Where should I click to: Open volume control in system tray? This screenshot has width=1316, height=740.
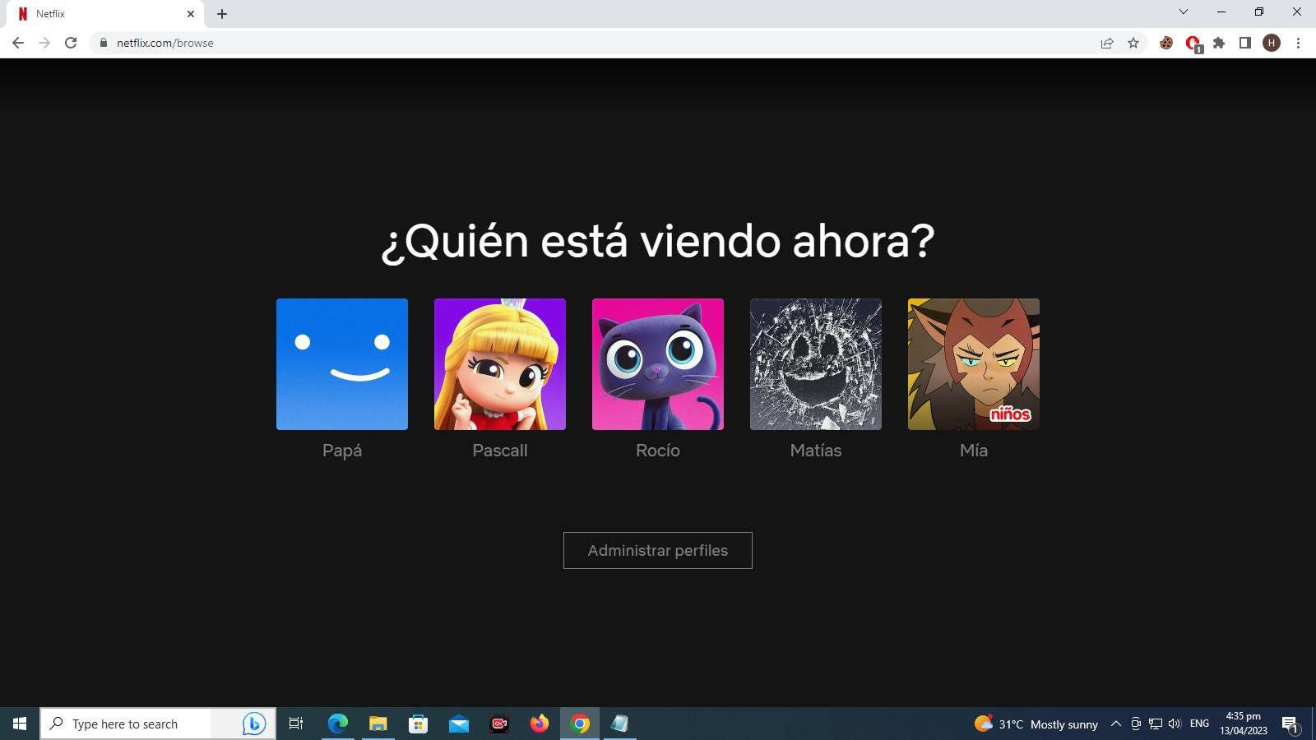click(1175, 724)
